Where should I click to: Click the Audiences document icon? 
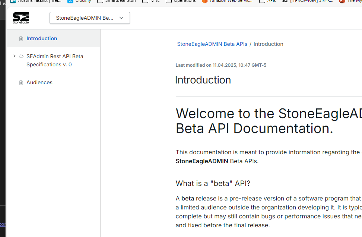coord(21,83)
